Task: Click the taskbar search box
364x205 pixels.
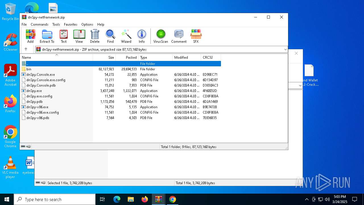Action: click(55, 199)
